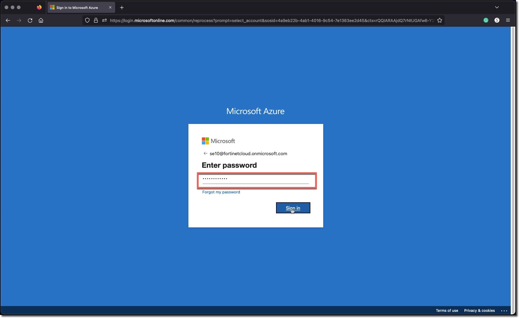
Task: Reload the current page
Action: (30, 21)
